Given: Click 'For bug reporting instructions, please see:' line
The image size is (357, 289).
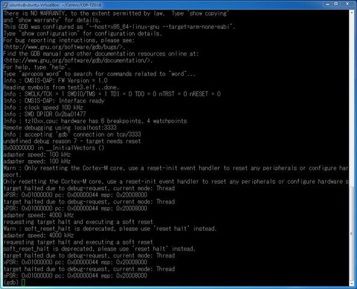Looking at the screenshot, I should [69, 40].
